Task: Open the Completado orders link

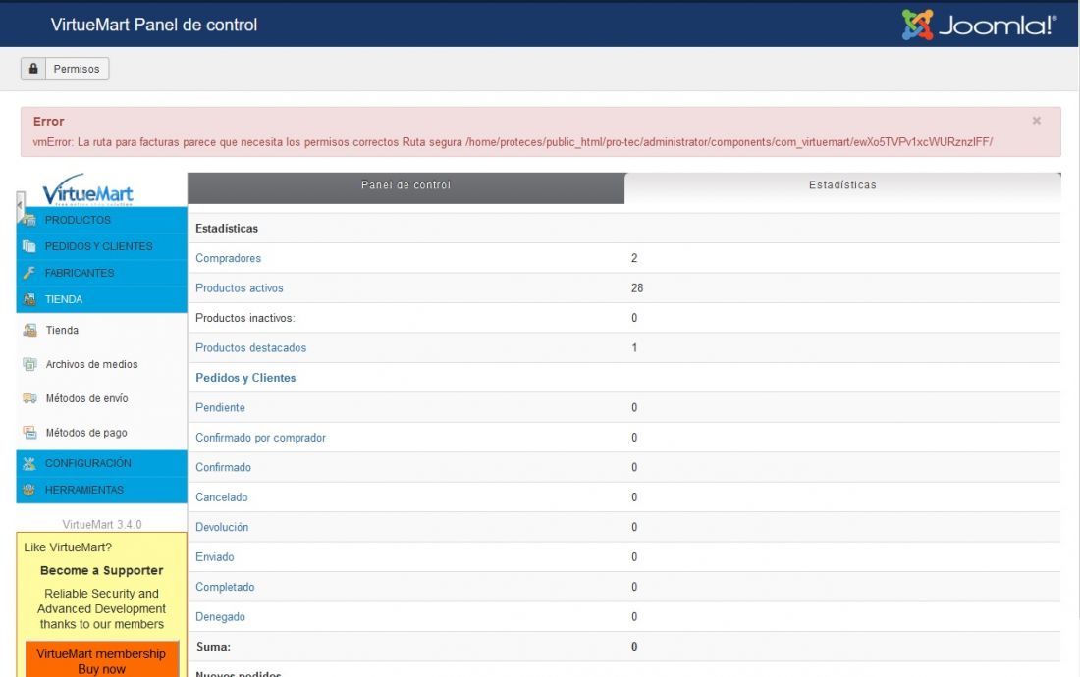Action: click(x=225, y=587)
